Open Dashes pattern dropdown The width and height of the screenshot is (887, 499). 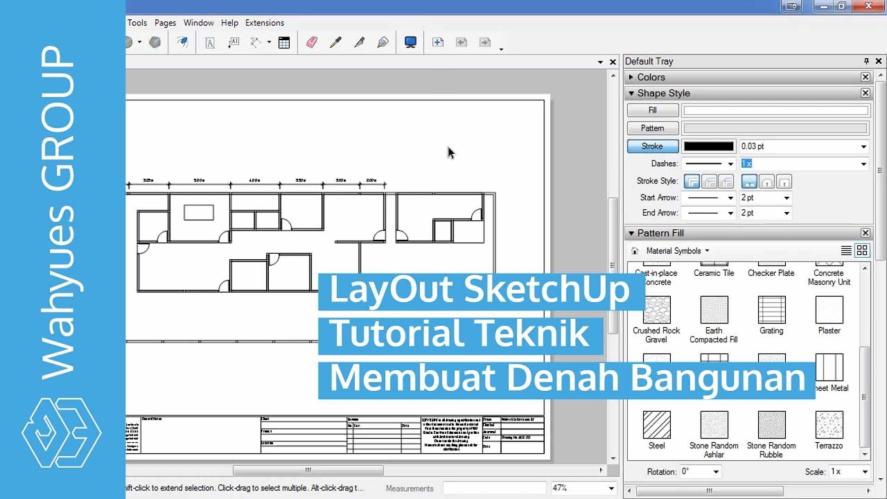click(730, 164)
